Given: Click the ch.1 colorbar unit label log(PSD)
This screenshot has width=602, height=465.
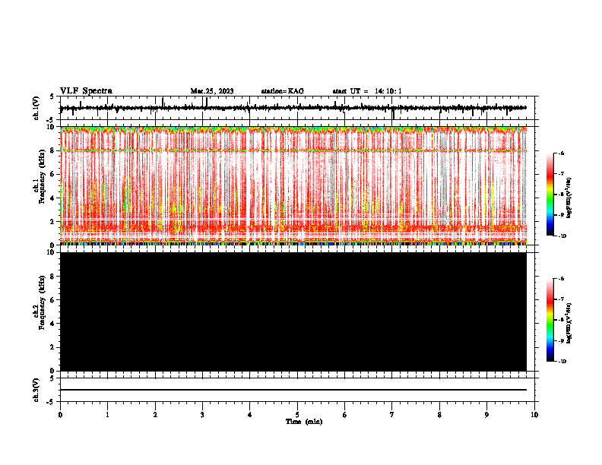Looking at the screenshot, I should pyautogui.click(x=570, y=197).
